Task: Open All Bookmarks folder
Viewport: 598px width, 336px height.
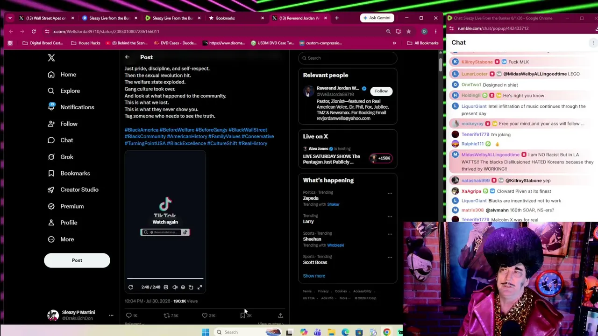Action: [x=422, y=43]
